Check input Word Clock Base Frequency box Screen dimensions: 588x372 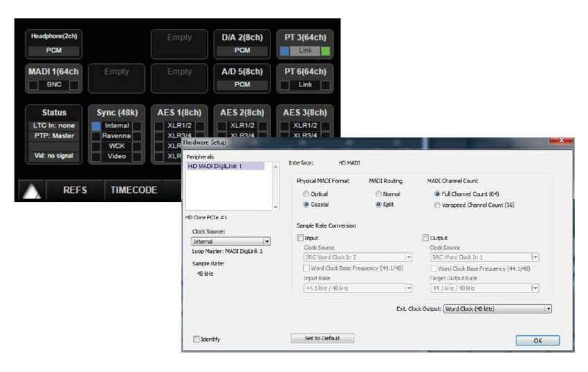coord(306,268)
